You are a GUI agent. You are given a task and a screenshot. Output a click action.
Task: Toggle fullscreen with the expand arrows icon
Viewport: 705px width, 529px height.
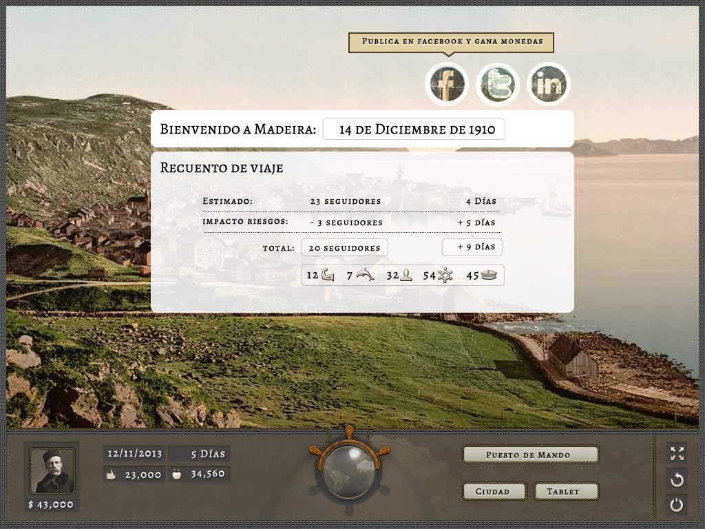[x=677, y=453]
